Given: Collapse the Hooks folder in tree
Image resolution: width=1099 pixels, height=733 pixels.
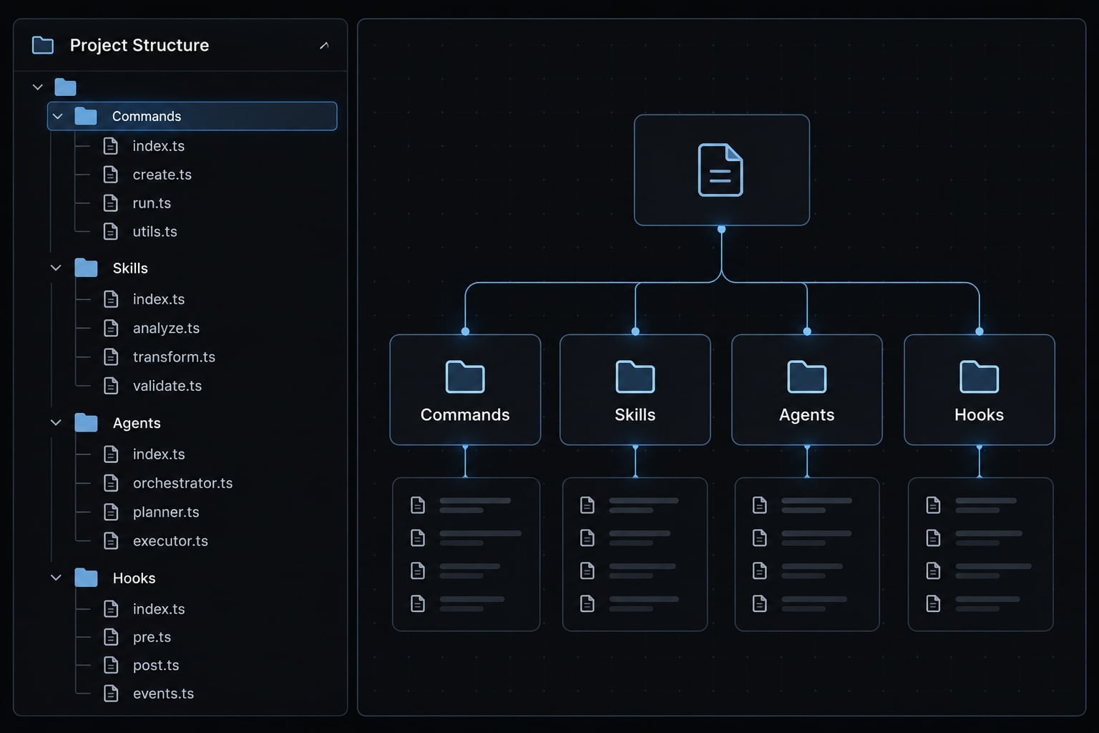Looking at the screenshot, I should [x=56, y=578].
